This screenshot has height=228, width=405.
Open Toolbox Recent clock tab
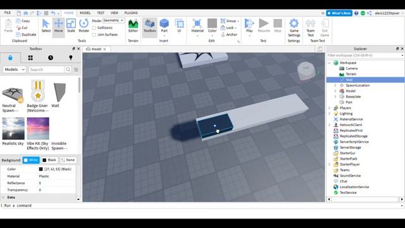coord(51,58)
